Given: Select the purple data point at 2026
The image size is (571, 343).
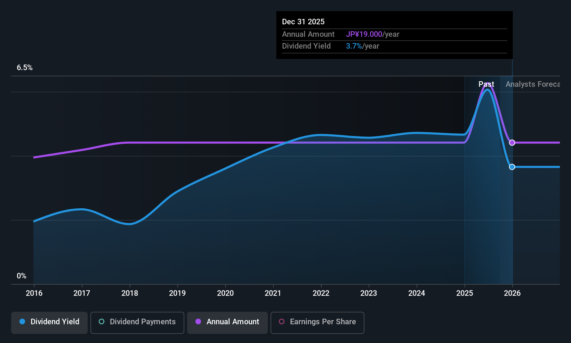Looking at the screenshot, I should point(512,143).
